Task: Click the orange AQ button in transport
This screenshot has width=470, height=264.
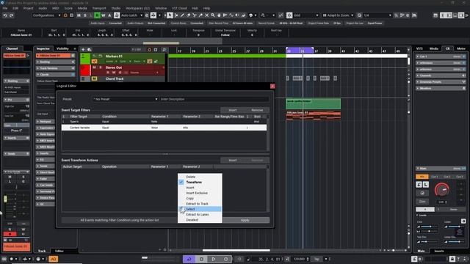Action: pos(54,259)
